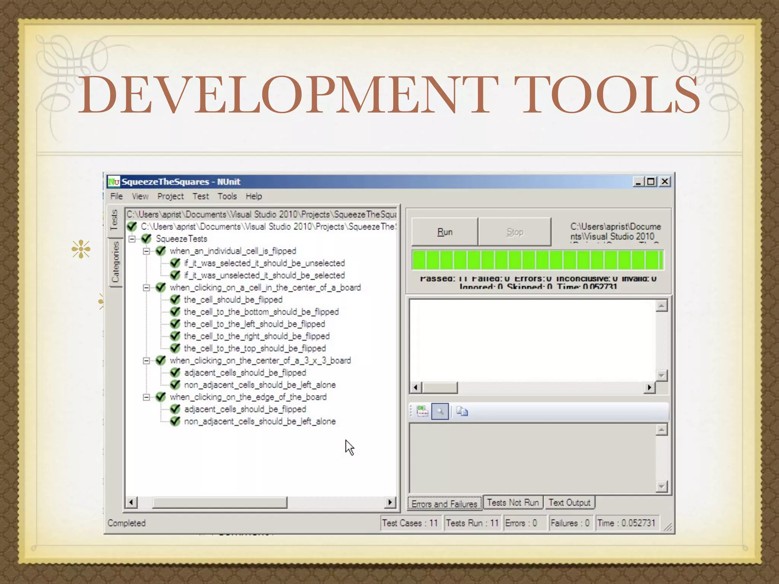Click the copy toolbar icon

point(462,411)
